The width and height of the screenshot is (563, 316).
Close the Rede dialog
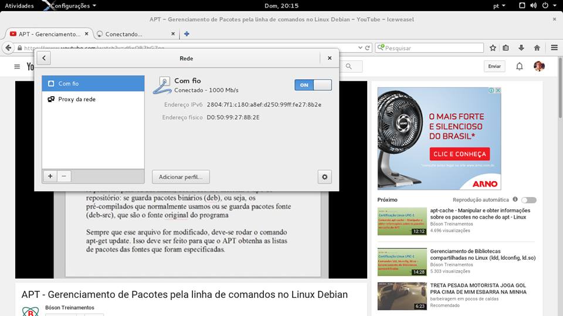pos(329,58)
